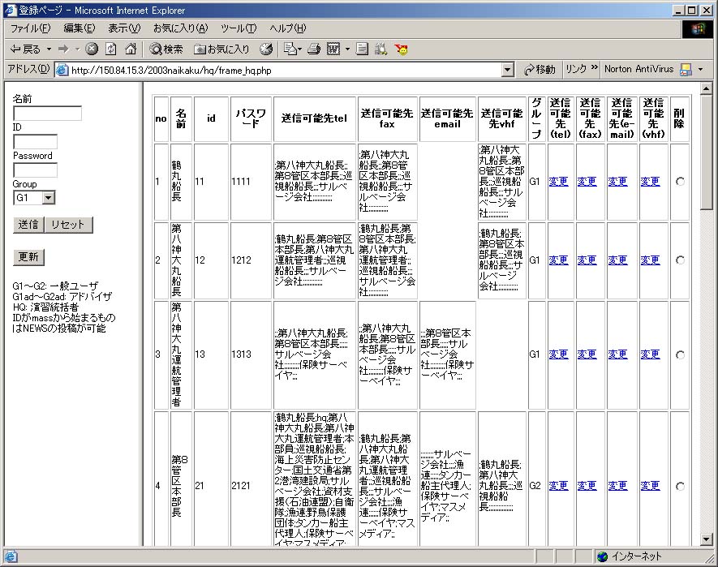
Task: Open the ヘルプ(H) menu
Action: (287, 28)
